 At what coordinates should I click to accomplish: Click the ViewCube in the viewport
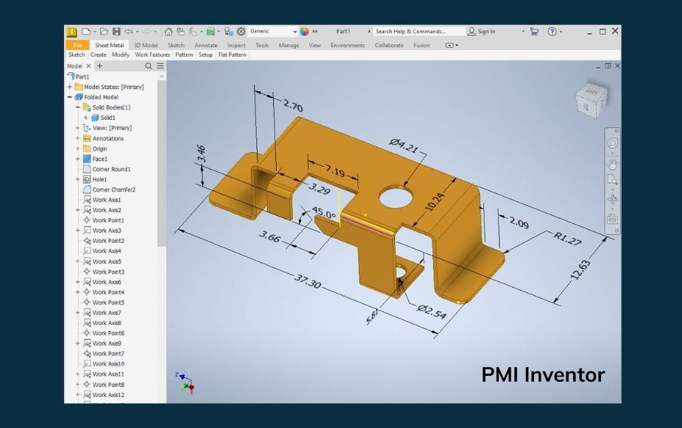[592, 100]
